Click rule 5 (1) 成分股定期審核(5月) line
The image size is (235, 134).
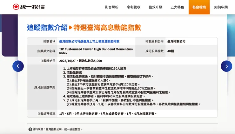[108, 100]
